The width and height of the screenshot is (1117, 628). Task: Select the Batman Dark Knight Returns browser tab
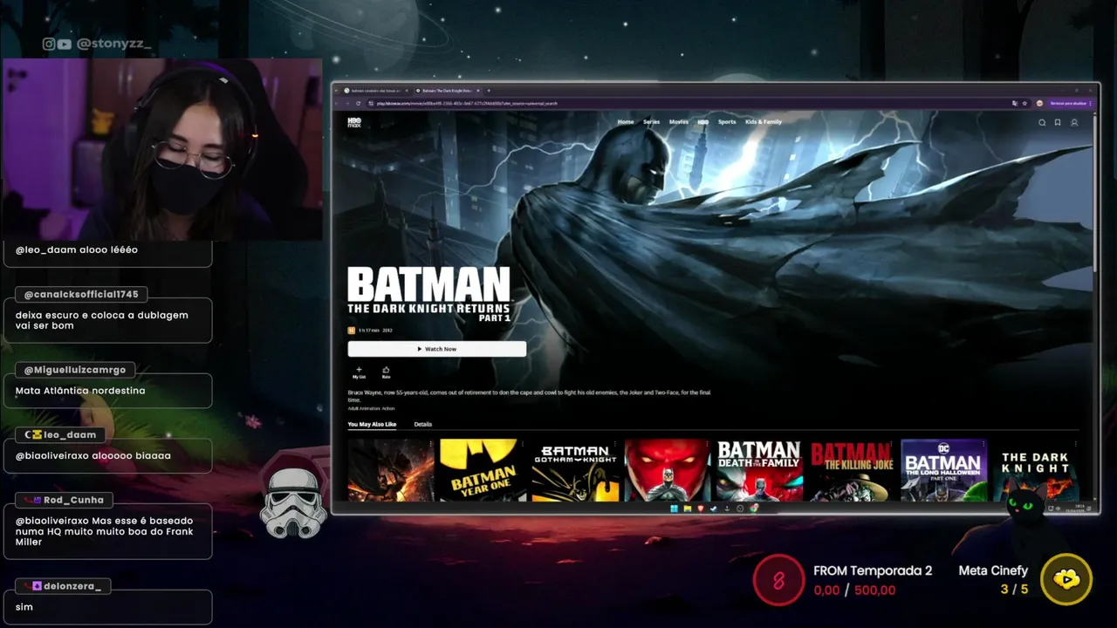click(x=447, y=91)
